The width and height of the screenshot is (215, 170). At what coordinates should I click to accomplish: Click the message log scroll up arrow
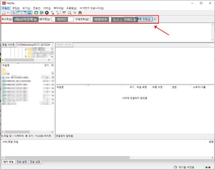click(x=212, y=25)
